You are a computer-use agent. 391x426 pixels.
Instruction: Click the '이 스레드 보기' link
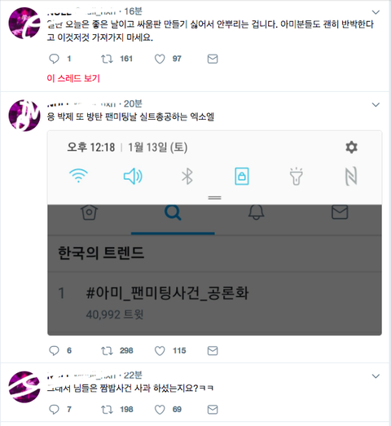pos(73,78)
